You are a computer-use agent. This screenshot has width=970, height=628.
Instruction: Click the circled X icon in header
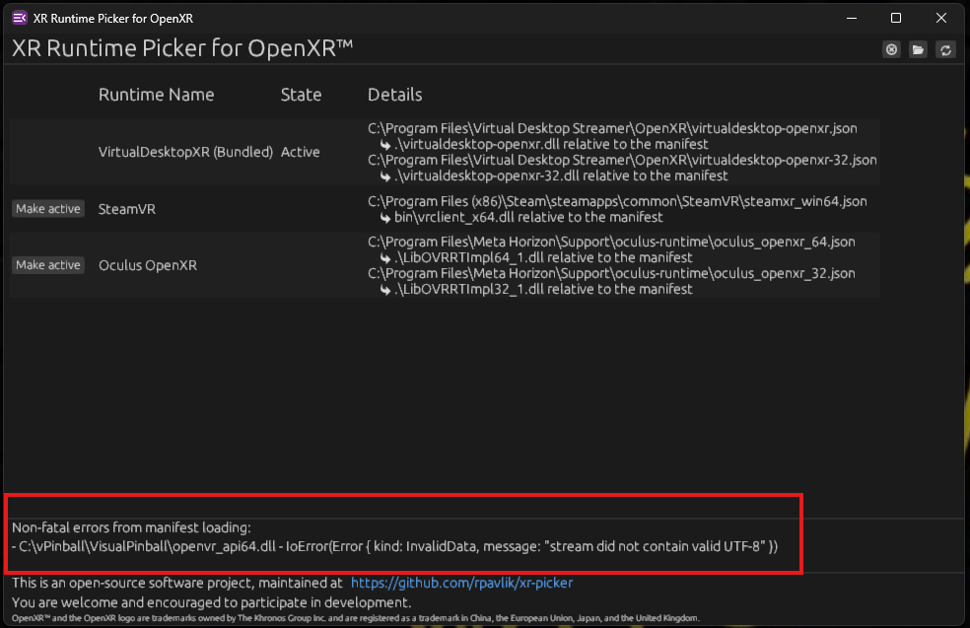[x=891, y=49]
